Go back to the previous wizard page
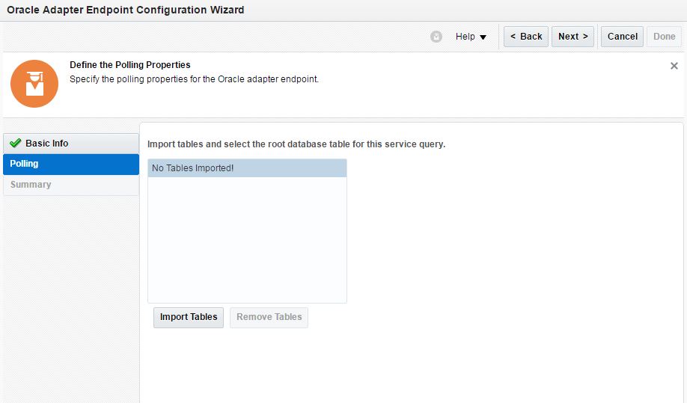 pos(525,37)
